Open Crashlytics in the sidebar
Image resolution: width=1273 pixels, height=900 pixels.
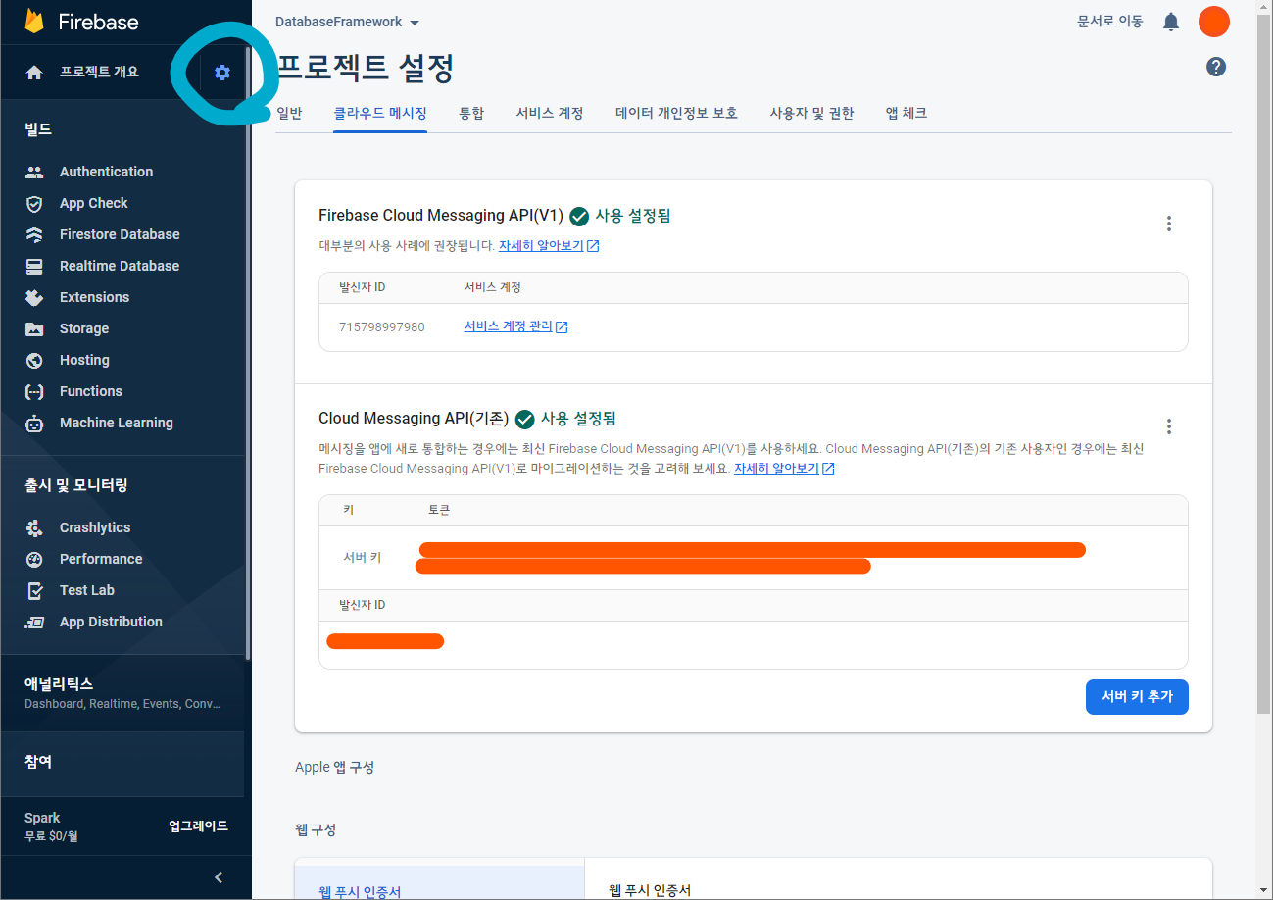(x=95, y=527)
